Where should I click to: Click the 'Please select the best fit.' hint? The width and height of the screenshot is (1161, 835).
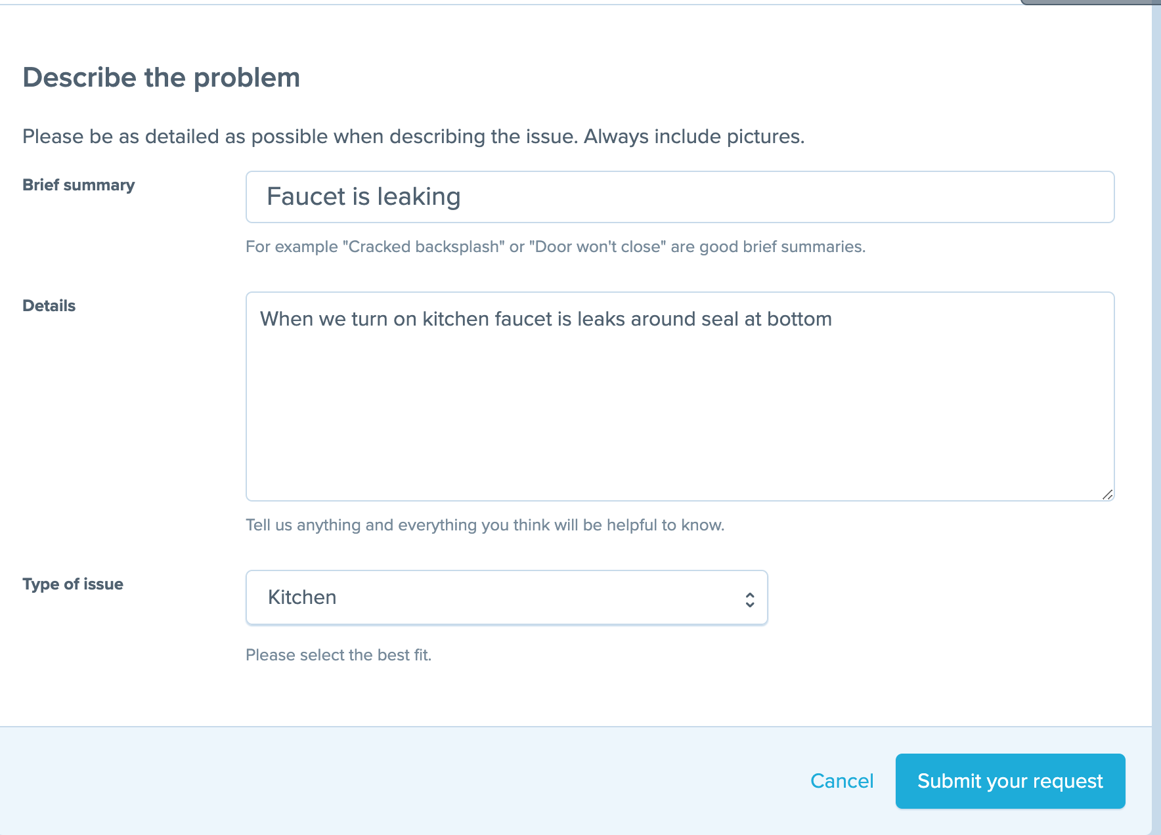pyautogui.click(x=338, y=655)
